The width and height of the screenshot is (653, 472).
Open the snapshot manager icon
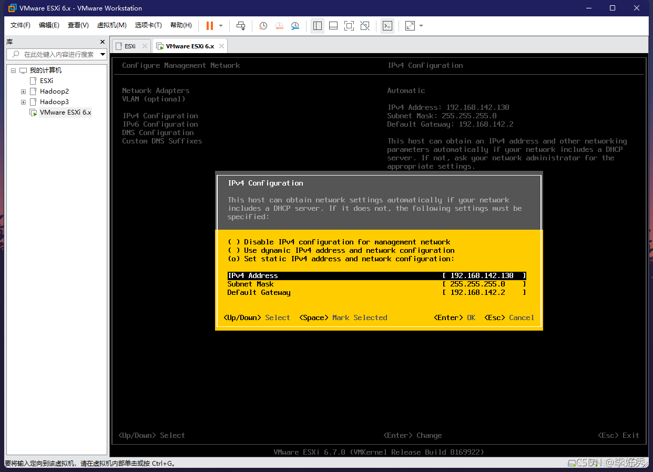click(x=295, y=25)
